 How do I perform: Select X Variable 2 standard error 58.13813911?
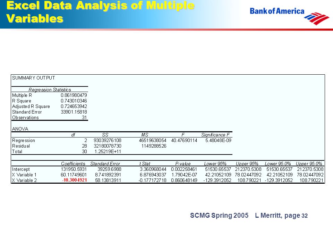108,180
